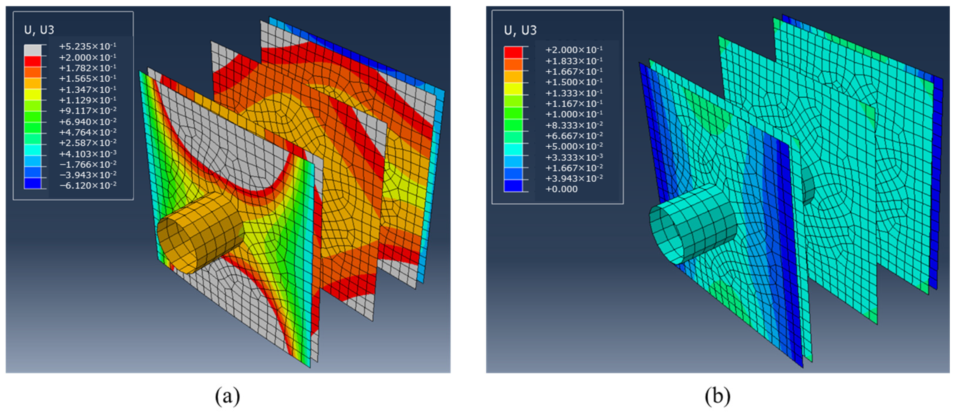The width and height of the screenshot is (956, 413).
Task: Click the +1.000×10⁻¹ legend value
Action: (574, 114)
